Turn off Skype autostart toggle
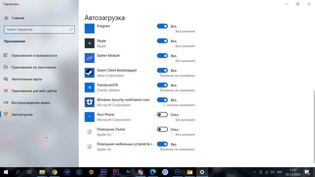The height and width of the screenshot is (177, 315). (162, 41)
